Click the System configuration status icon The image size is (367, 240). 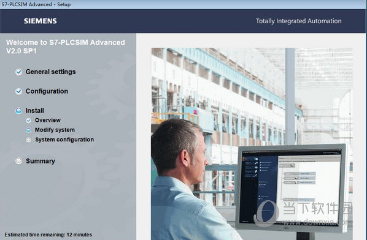point(28,140)
